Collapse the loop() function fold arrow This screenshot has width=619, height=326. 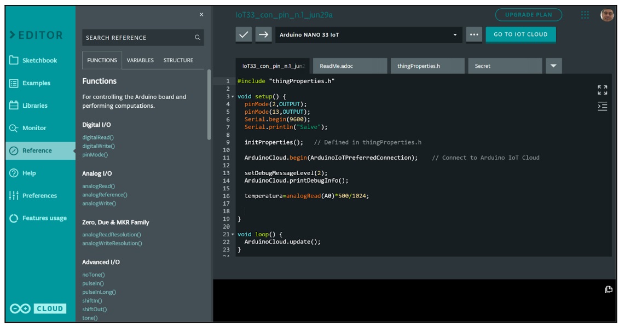click(x=233, y=235)
